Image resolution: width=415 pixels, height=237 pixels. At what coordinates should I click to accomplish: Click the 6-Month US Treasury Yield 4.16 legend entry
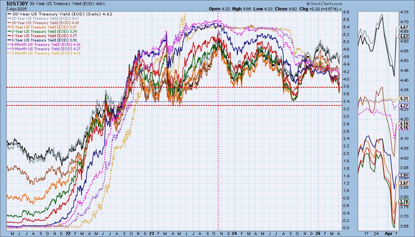click(x=44, y=44)
